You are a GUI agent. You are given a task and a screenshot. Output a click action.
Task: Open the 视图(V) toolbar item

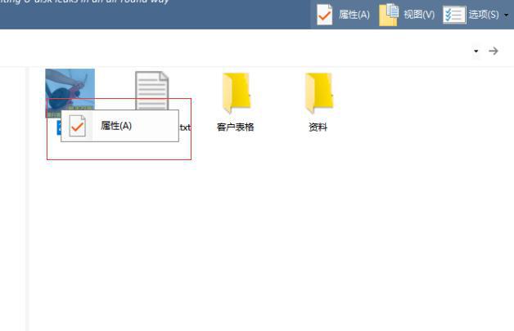click(x=407, y=15)
